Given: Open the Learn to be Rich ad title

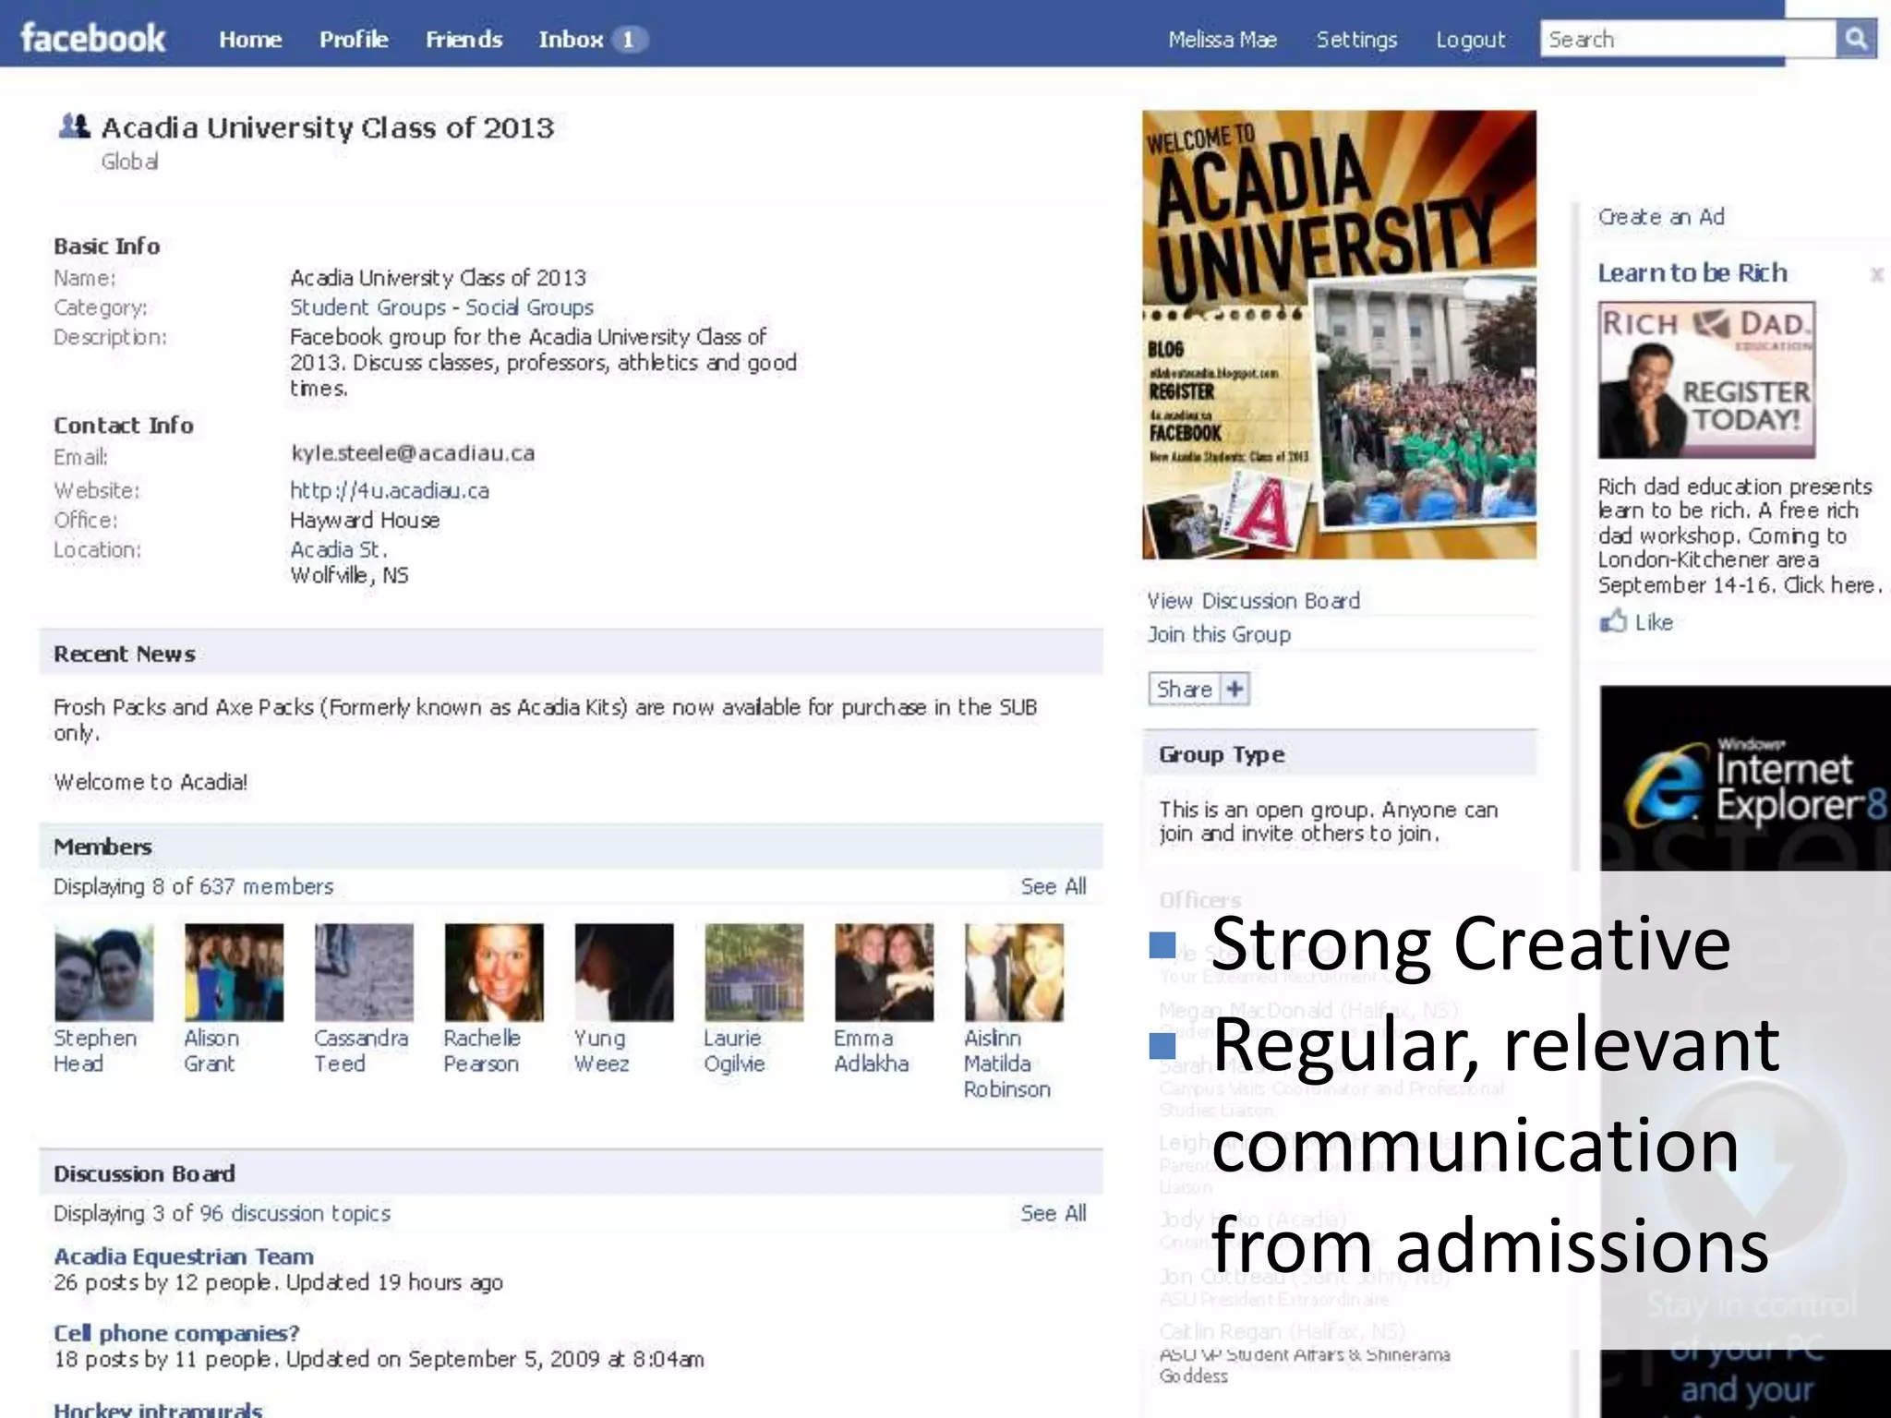Looking at the screenshot, I should tap(1692, 272).
